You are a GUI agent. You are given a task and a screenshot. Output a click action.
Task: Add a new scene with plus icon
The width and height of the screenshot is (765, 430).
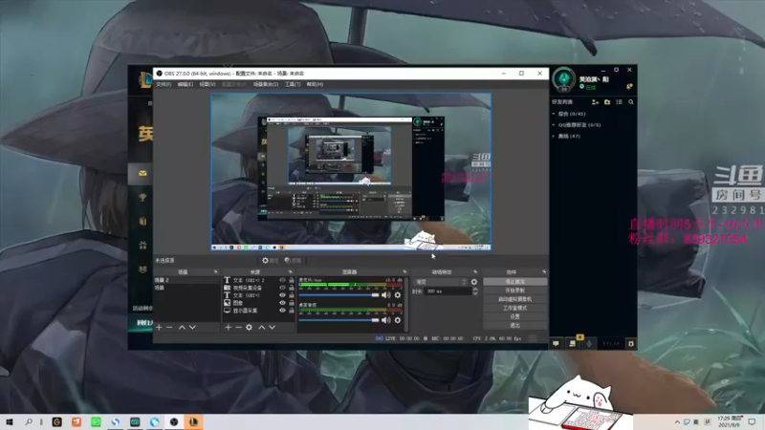click(159, 328)
